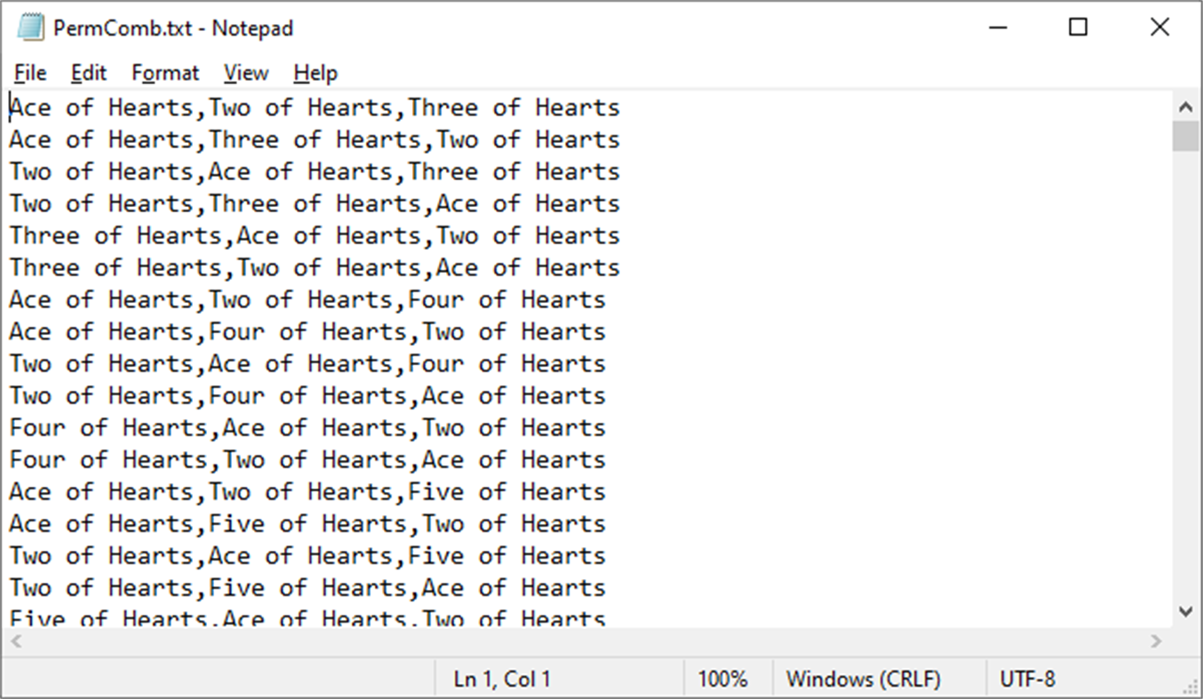Open the Help menu

click(x=315, y=73)
